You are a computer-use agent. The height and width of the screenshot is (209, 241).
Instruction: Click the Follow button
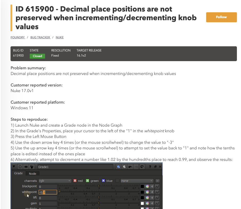[x=221, y=17]
